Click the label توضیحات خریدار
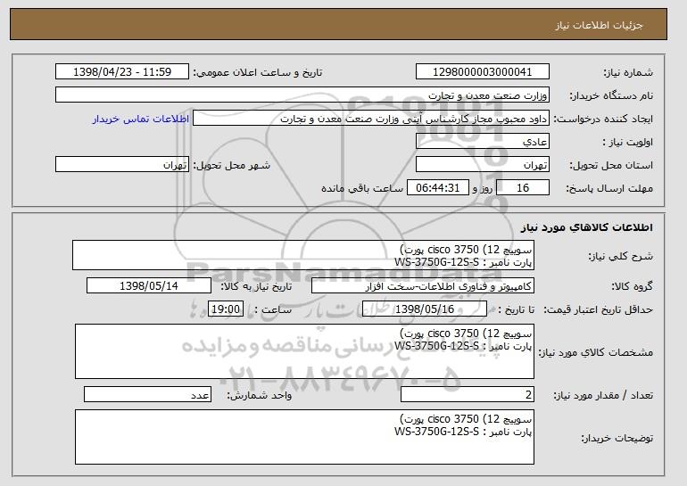 coord(617,438)
